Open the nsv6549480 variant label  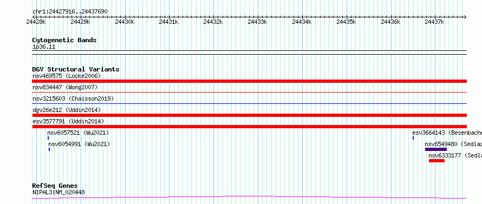point(453,144)
